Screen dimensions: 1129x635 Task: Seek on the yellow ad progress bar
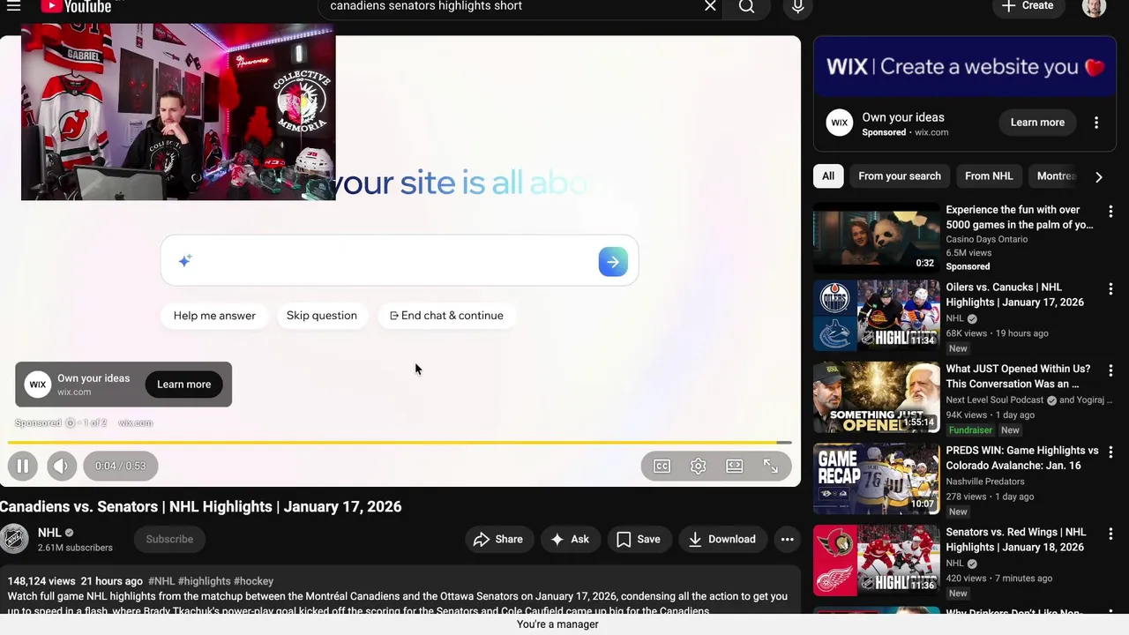pyautogui.click(x=400, y=442)
